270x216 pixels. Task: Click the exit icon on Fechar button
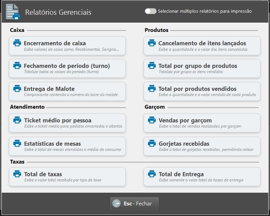coord(117,204)
